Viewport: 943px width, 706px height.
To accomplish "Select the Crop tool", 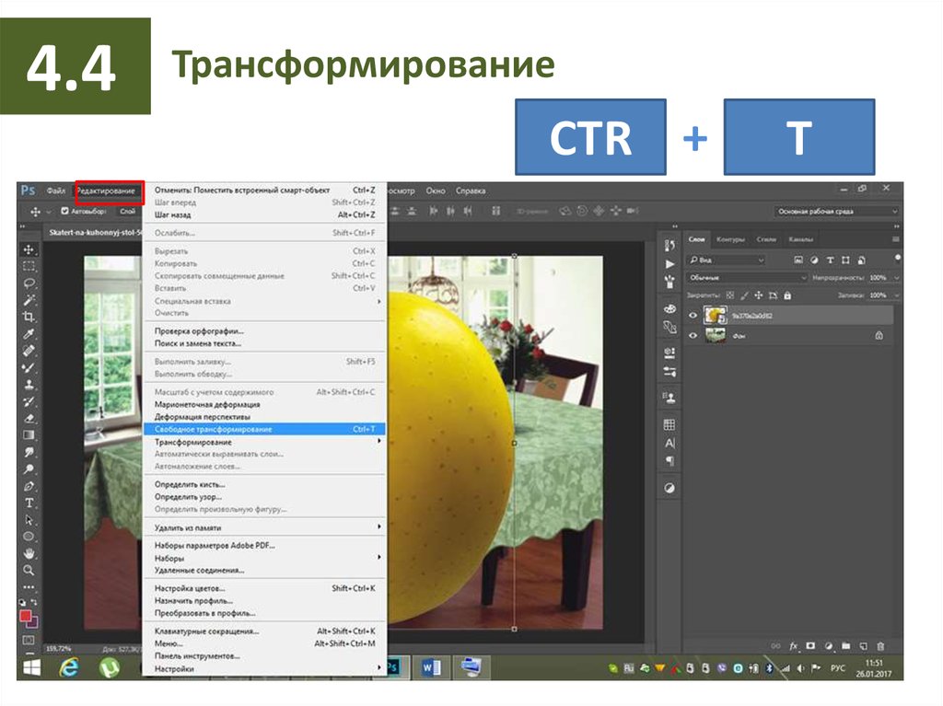I will (29, 317).
